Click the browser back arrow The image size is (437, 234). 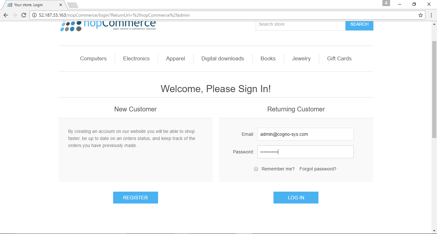(x=5, y=15)
